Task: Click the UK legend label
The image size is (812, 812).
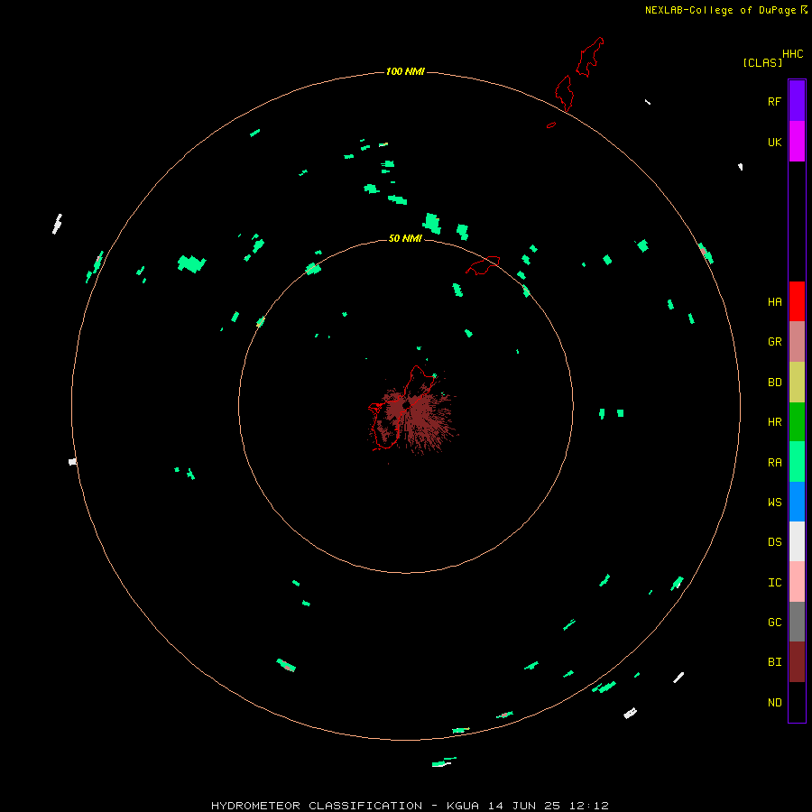Action: [774, 142]
